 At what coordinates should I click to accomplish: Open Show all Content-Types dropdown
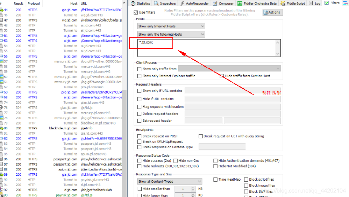click(170, 181)
